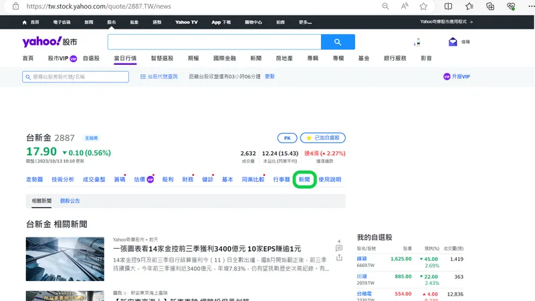Image resolution: width=535 pixels, height=301 pixels.
Task: Click the yellow star in 已加自選股 button
Action: tap(309, 138)
